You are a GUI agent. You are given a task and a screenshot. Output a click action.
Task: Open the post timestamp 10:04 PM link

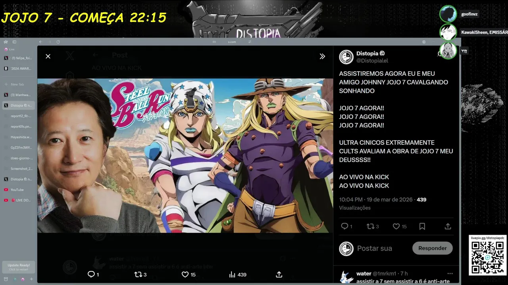click(x=376, y=199)
